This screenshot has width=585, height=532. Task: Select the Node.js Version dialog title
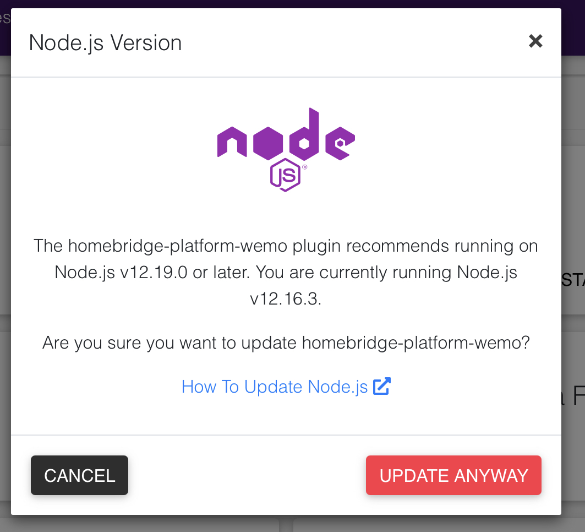point(105,42)
